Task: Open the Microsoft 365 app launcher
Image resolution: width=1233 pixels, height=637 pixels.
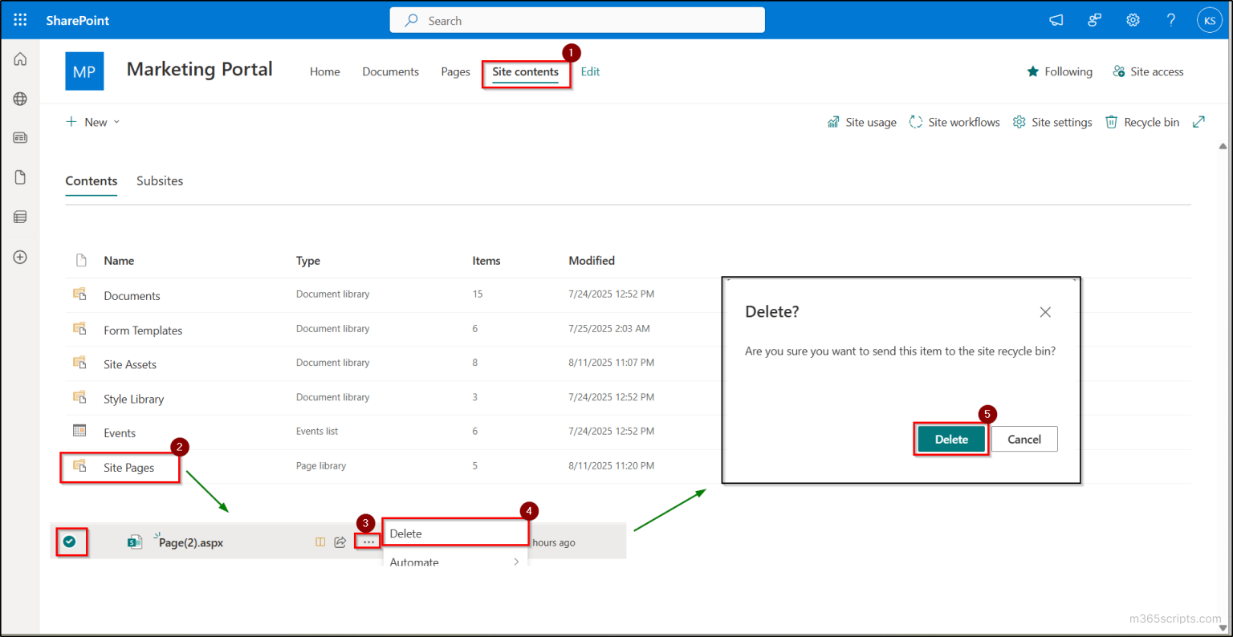Action: (20, 19)
